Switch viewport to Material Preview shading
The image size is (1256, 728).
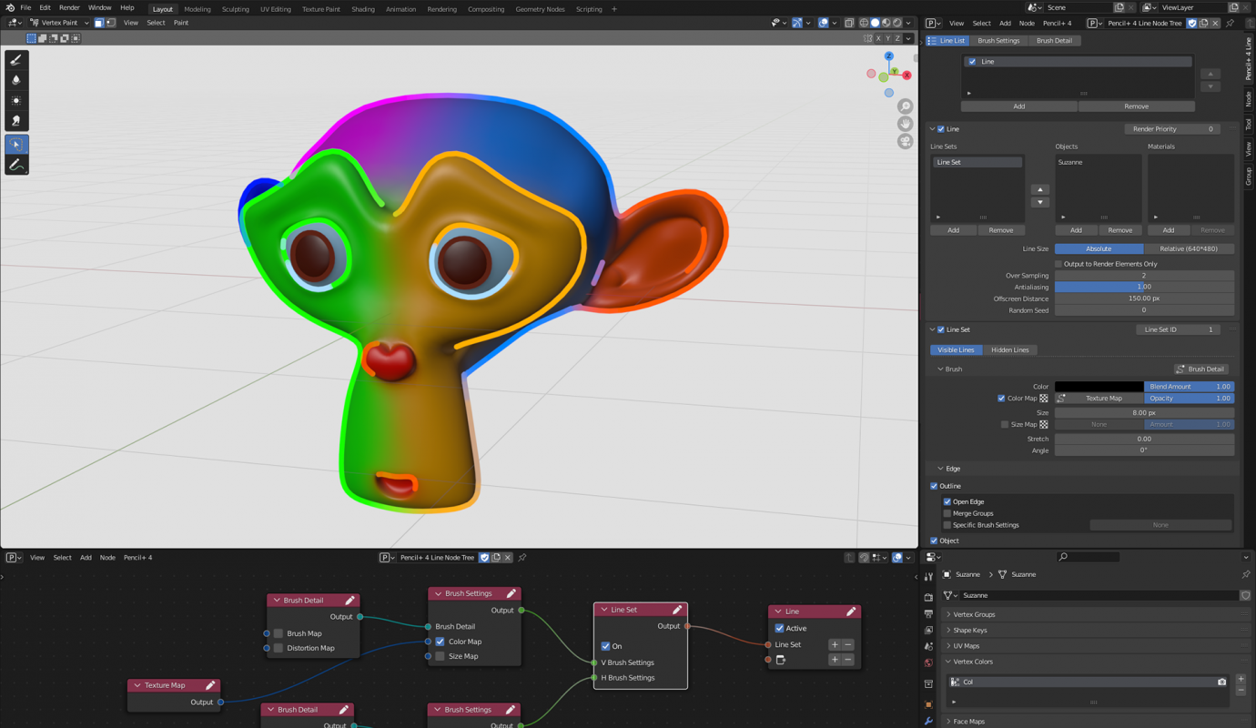coord(885,22)
